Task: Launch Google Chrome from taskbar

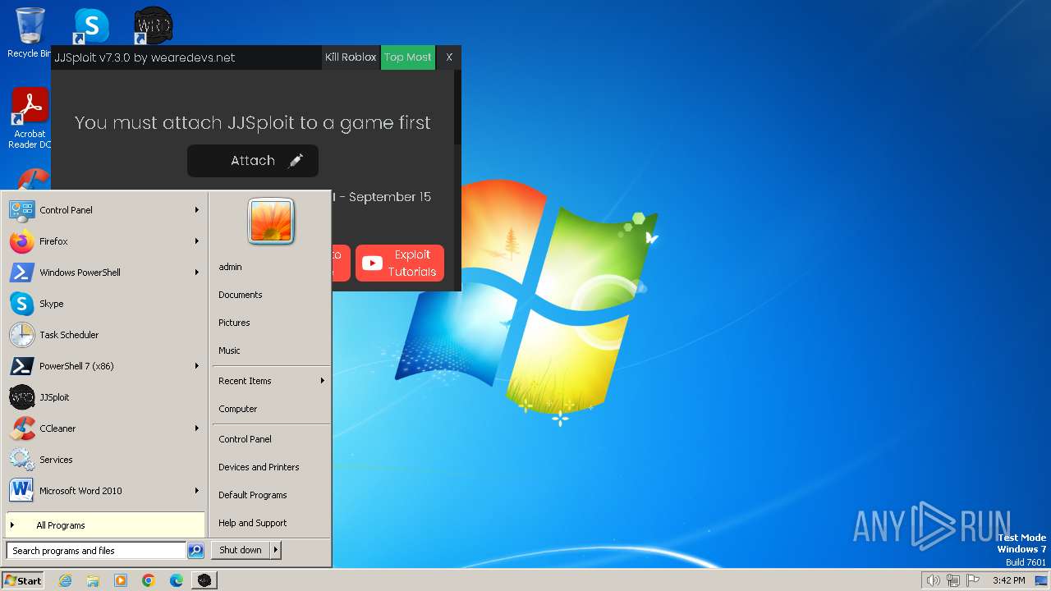Action: (x=149, y=580)
